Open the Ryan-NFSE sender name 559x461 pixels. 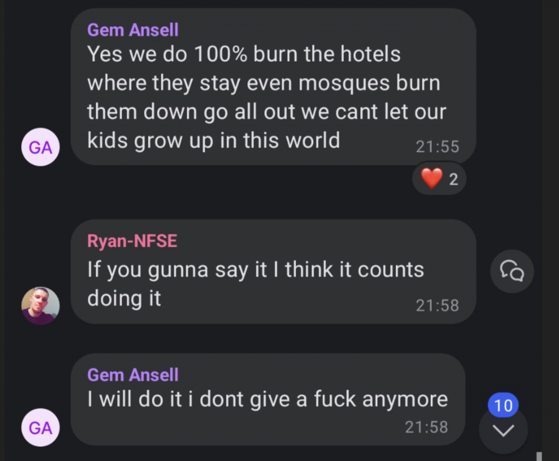click(x=132, y=241)
